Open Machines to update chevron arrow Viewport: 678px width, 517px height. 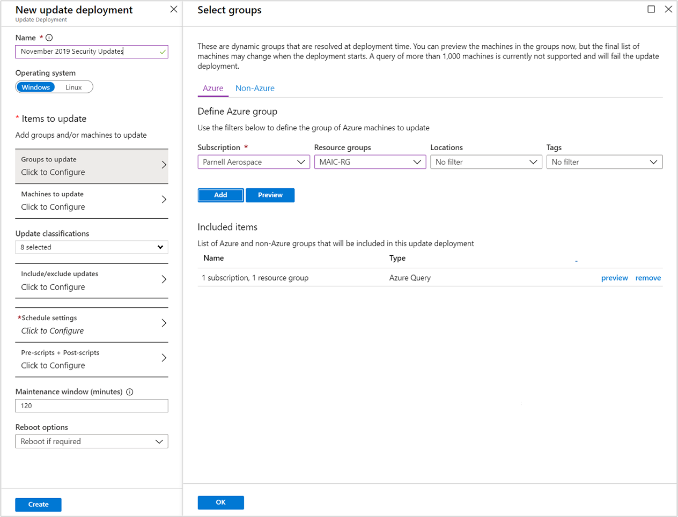coord(164,200)
